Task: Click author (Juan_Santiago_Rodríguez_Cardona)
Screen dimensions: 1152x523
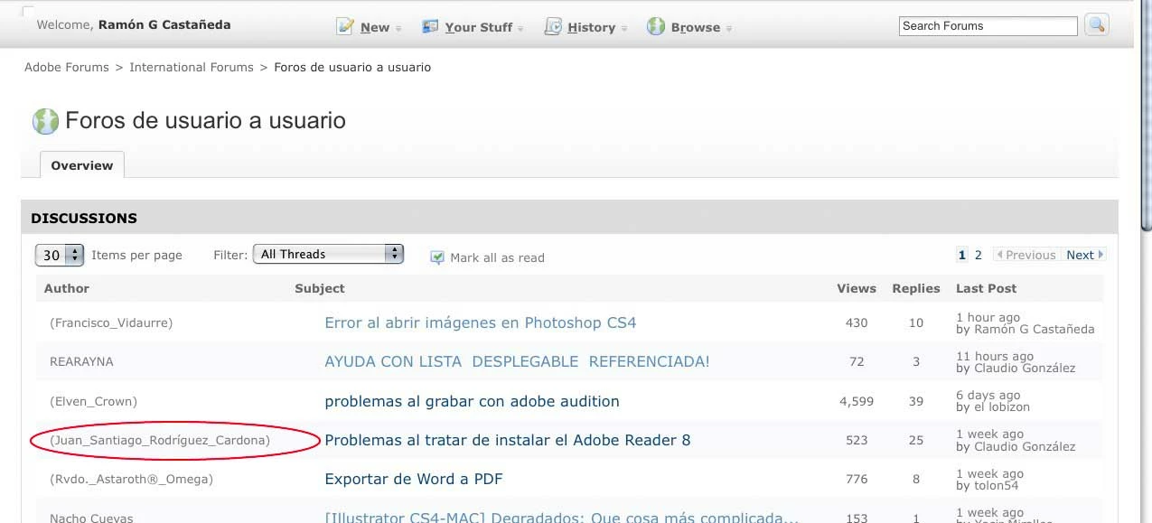Action: (x=160, y=440)
